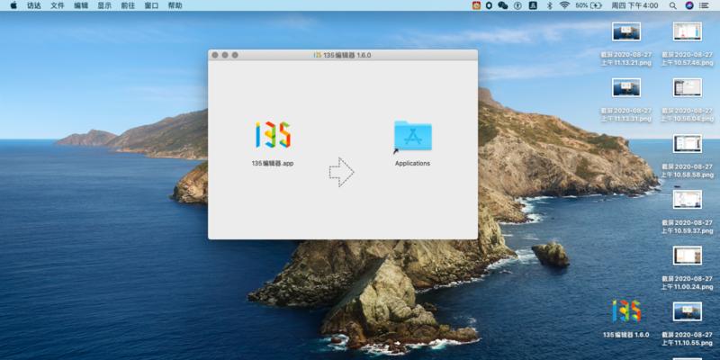Screen dimensions: 720x360
Task: Open the 帮助 menu
Action: point(175,5)
